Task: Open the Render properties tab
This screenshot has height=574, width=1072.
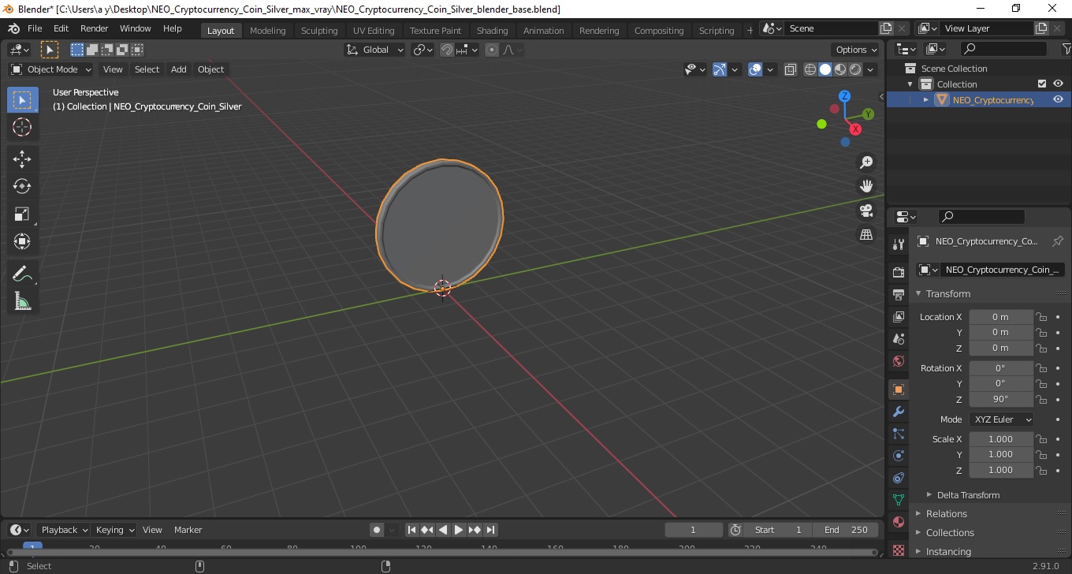Action: tap(898, 272)
